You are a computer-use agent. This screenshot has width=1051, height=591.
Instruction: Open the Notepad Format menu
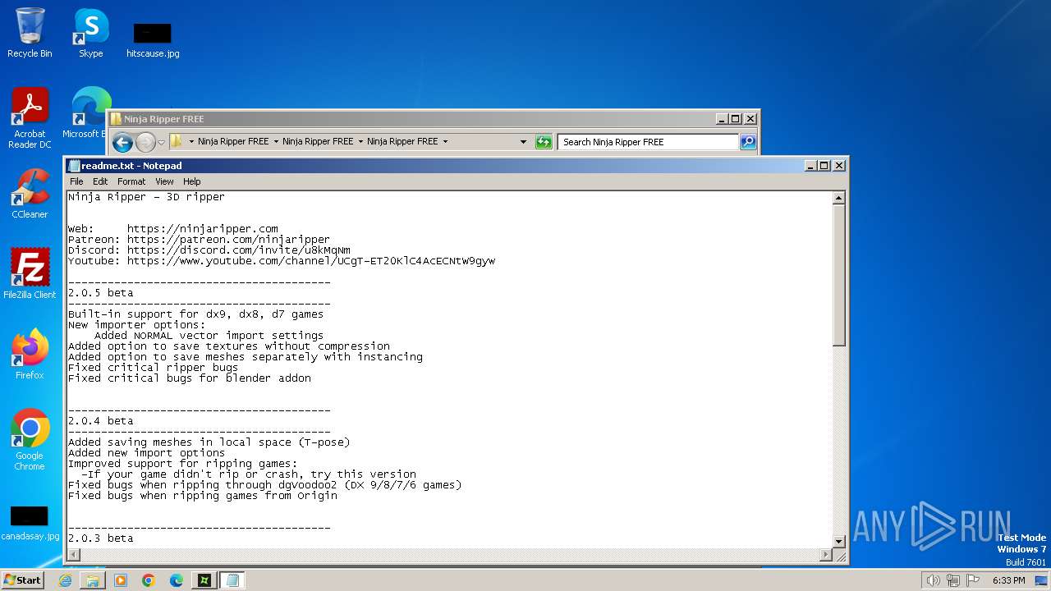tap(131, 181)
